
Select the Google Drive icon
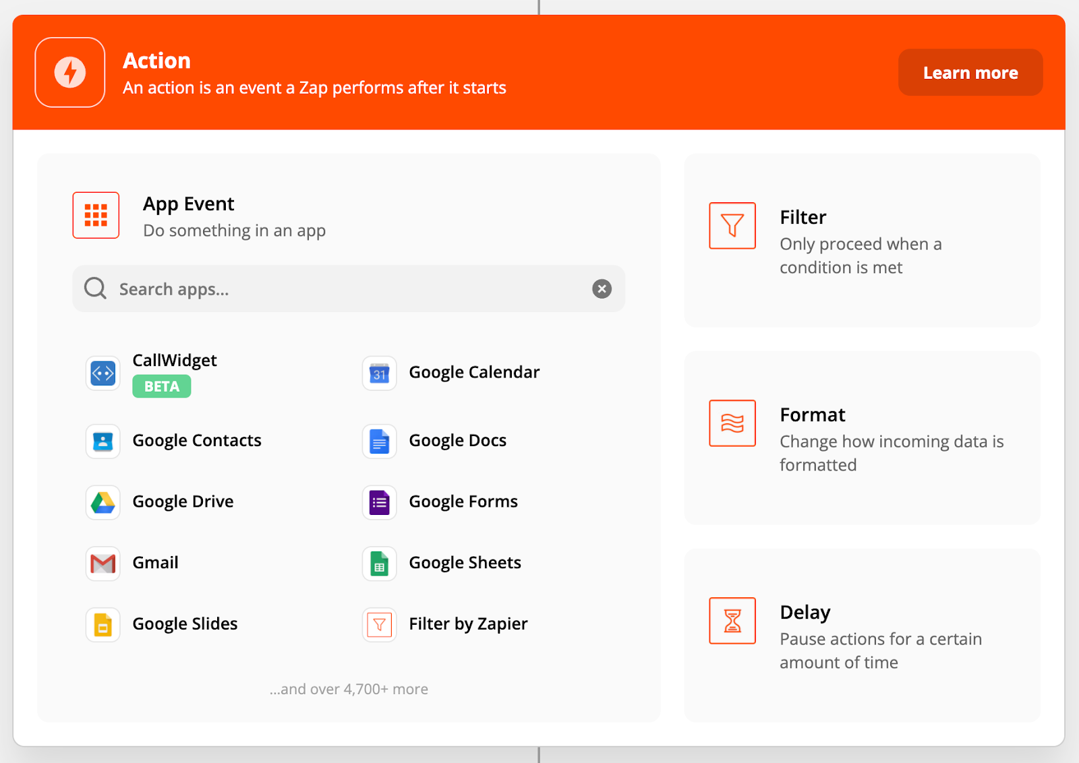[103, 502]
